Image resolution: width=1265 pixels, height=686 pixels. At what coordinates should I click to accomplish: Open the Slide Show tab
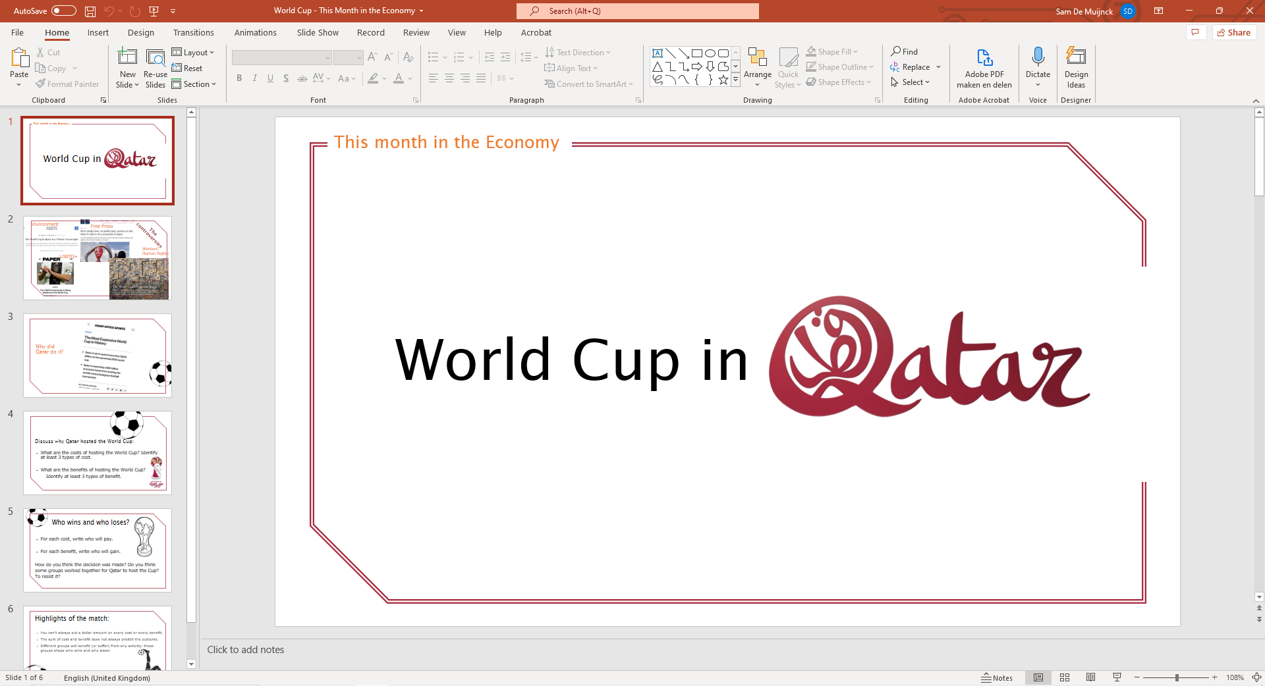pyautogui.click(x=318, y=32)
